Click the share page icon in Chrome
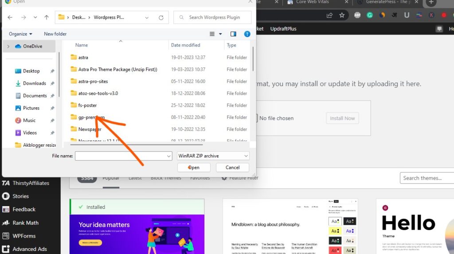The height and width of the screenshot is (254, 454). click(329, 16)
